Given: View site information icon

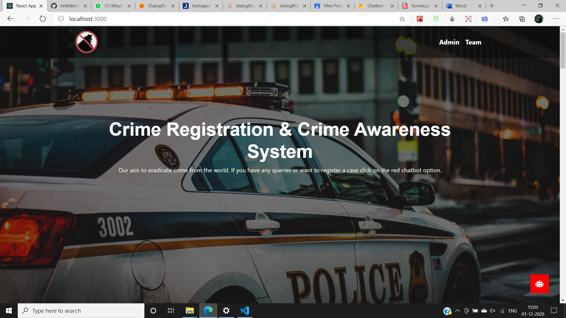Looking at the screenshot, I should click(x=61, y=19).
